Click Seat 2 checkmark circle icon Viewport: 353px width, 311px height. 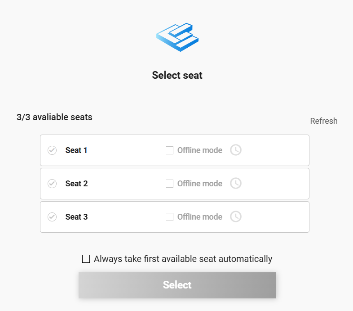click(52, 184)
